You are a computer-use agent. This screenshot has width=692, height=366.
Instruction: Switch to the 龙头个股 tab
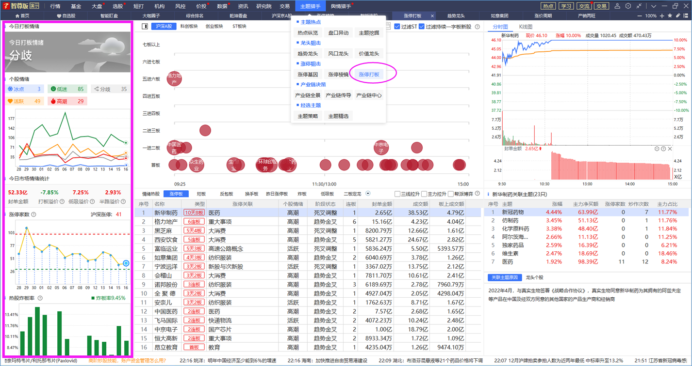(x=535, y=277)
